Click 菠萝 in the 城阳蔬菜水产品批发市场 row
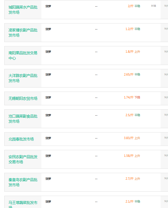This screenshot has width=168, height=208. 48,6
